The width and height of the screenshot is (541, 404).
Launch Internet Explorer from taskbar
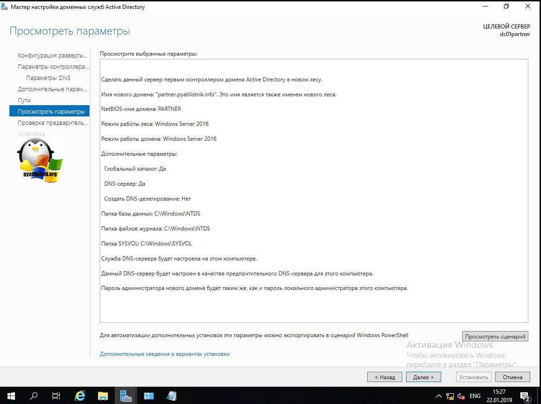[x=80, y=396]
